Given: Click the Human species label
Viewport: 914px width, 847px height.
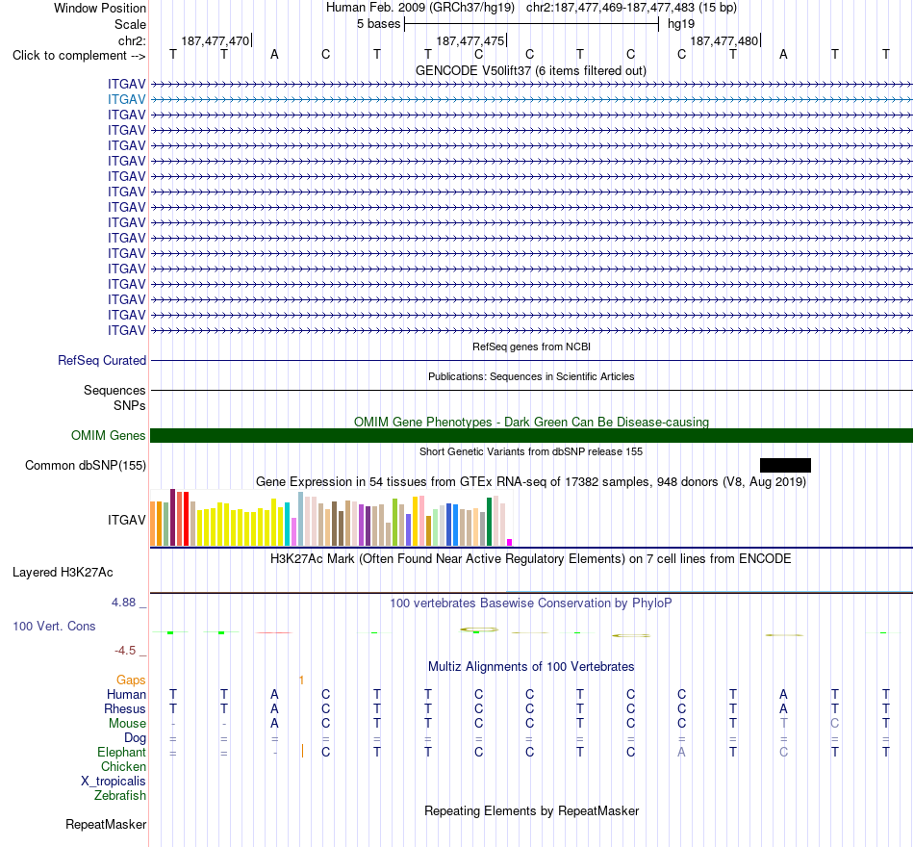Looking at the screenshot, I should click(126, 694).
